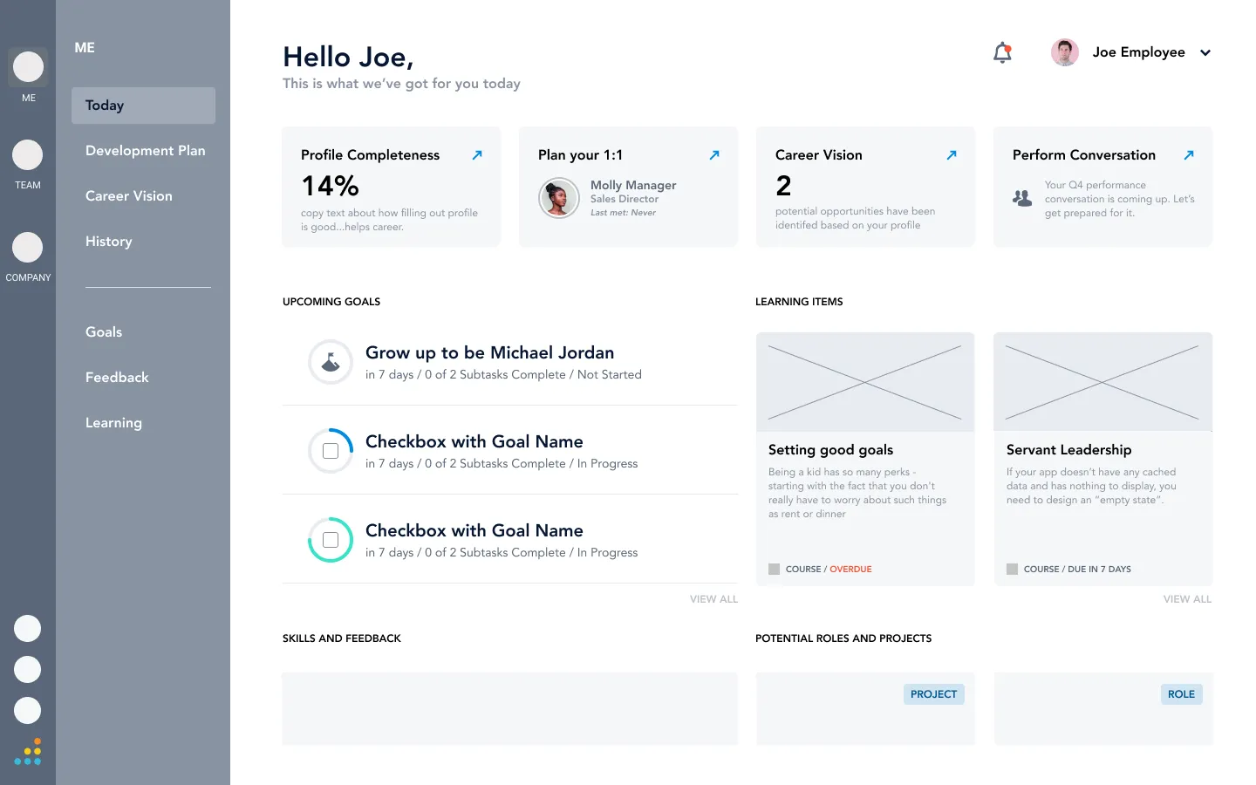This screenshot has height=785, width=1256.
Task: Open Feedback in sidebar
Action: 117,378
